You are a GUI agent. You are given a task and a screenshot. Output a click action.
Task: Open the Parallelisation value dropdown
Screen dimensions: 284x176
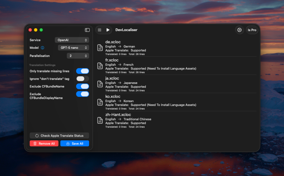[78, 56]
